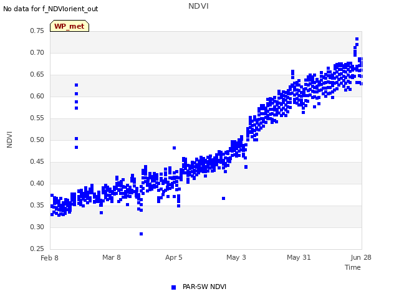Click the NDVI chart title
This screenshot has width=399, height=299.
198,6
